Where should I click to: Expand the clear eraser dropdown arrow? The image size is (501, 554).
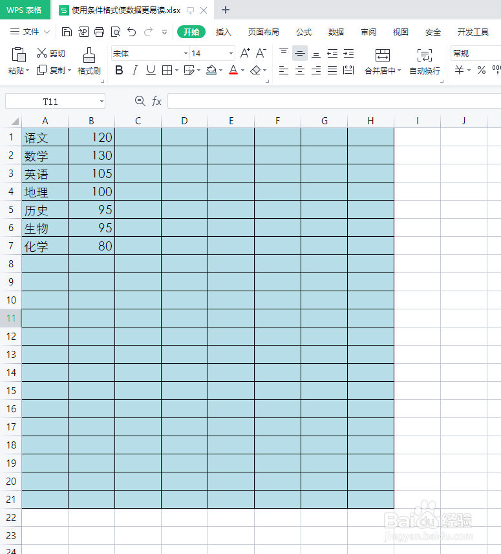point(264,71)
